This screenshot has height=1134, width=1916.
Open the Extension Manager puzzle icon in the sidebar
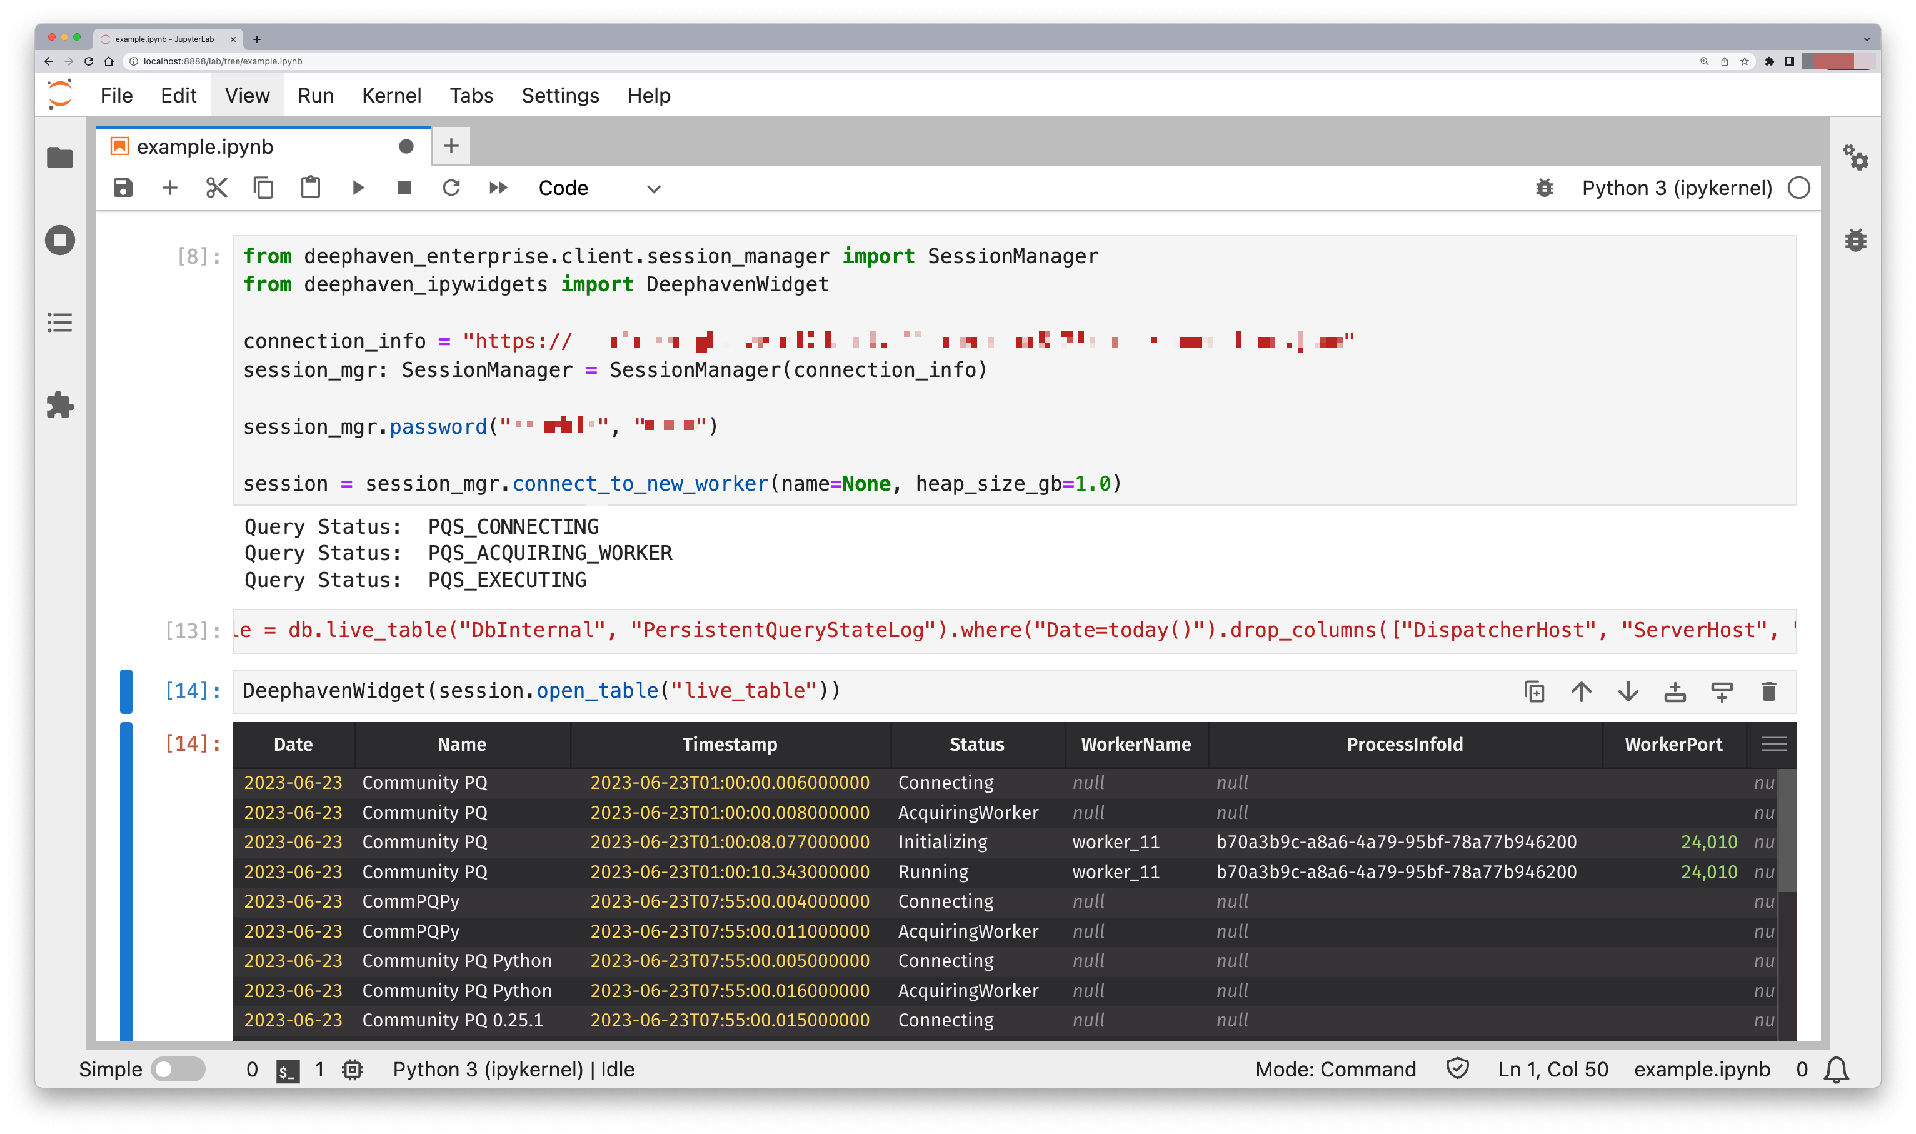click(59, 405)
